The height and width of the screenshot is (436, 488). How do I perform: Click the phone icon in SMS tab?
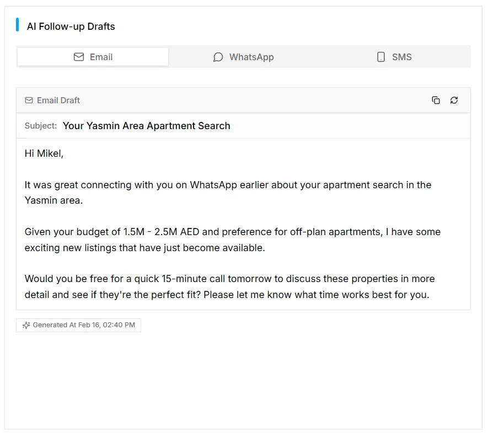pyautogui.click(x=381, y=57)
